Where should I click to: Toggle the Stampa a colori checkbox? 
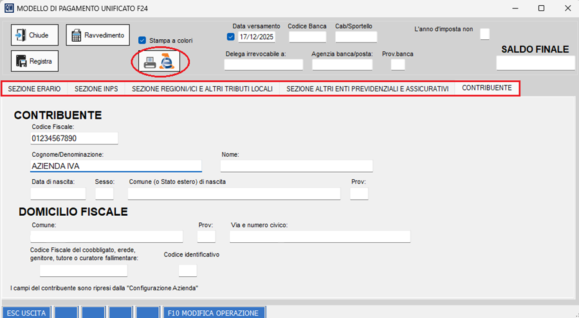pos(143,40)
